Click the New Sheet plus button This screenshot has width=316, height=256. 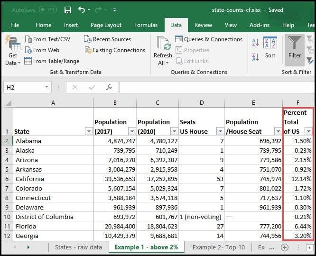point(285,247)
